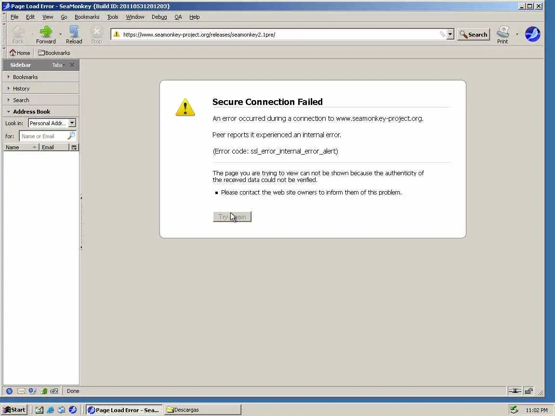This screenshot has width=555, height=416.
Task: Sort address list by Name column
Action: coord(21,147)
